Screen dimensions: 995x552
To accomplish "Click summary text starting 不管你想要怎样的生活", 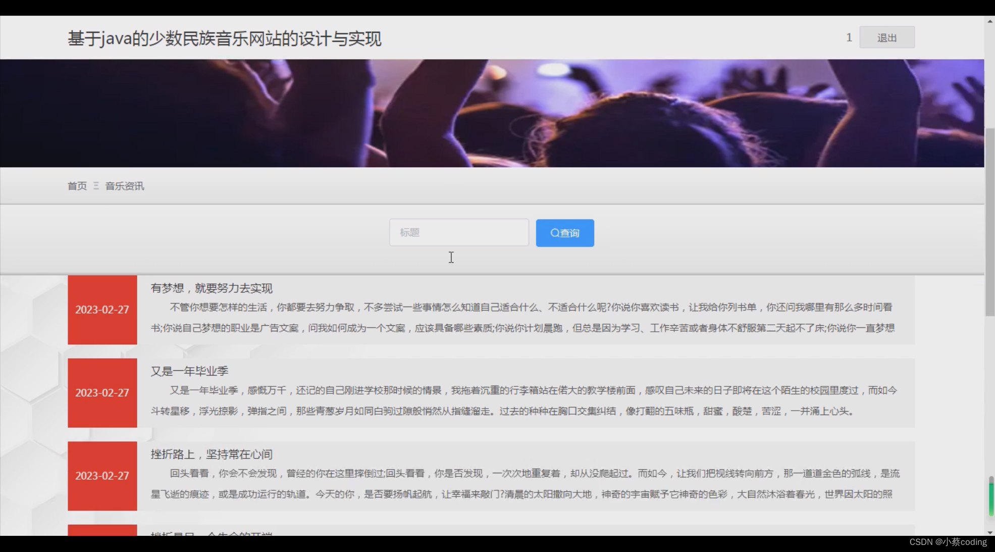I will click(522, 318).
